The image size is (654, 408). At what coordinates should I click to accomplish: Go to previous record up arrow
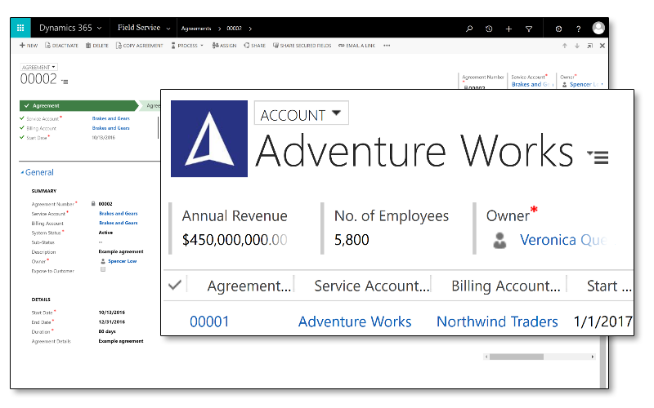[x=564, y=46]
